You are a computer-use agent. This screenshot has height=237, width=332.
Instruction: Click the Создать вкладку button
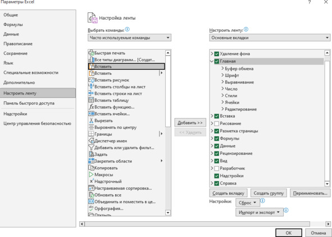[228, 193]
